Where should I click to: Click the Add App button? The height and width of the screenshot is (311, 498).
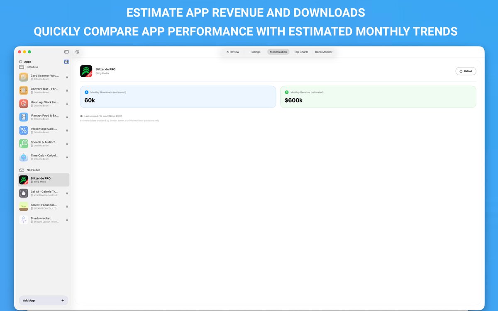coord(44,300)
